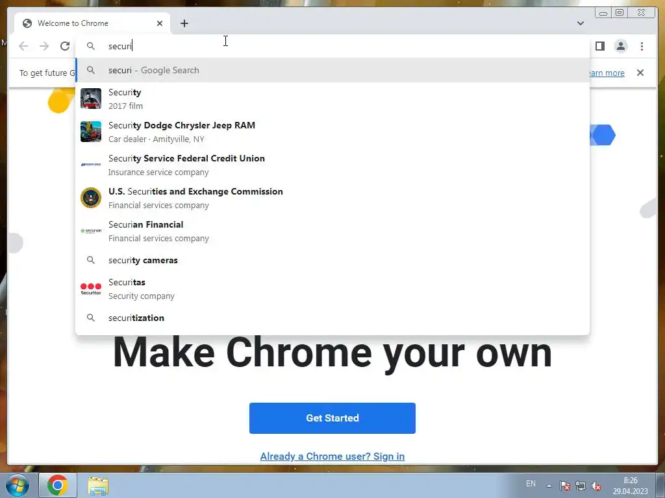Viewport: 665px width, 498px height.
Task: Click magnifier beside 'securi - Google Search'
Action: point(91,70)
